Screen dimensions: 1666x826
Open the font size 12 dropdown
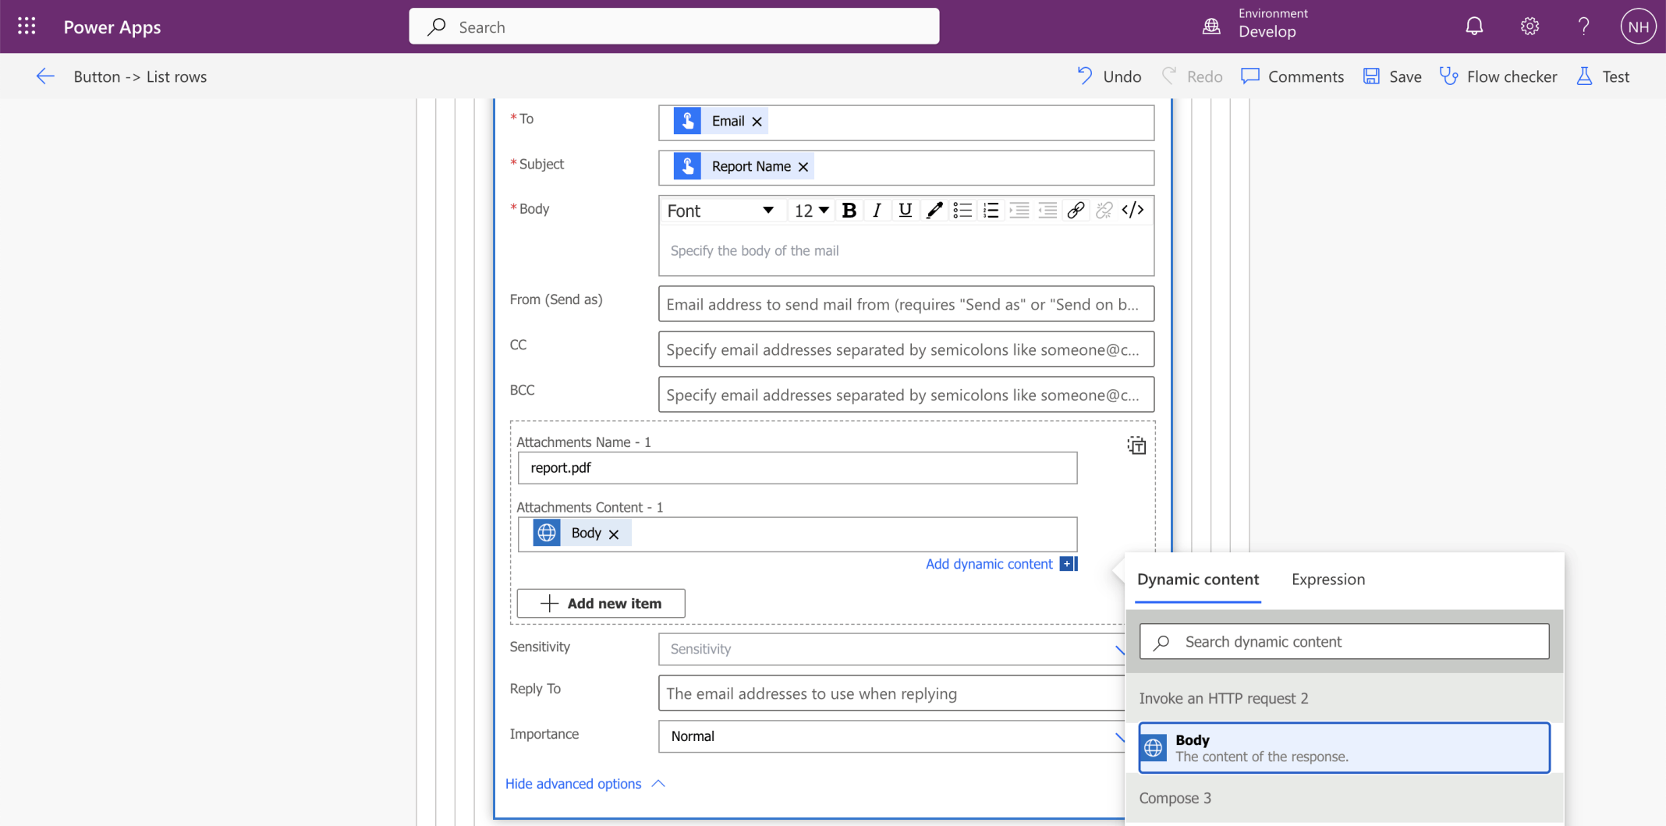[x=811, y=211]
